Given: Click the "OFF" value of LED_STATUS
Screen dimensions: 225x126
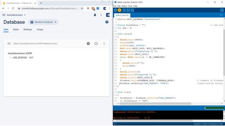Looking at the screenshot, I should pyautogui.click(x=31, y=58).
